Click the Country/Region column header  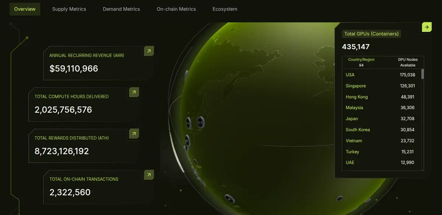tap(361, 60)
